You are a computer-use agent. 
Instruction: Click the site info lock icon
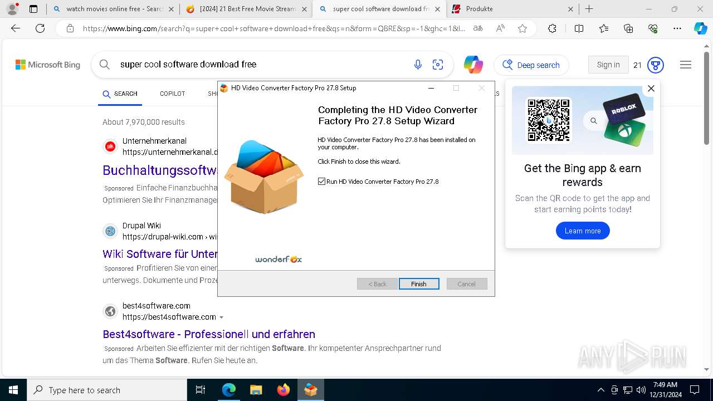[x=70, y=28]
